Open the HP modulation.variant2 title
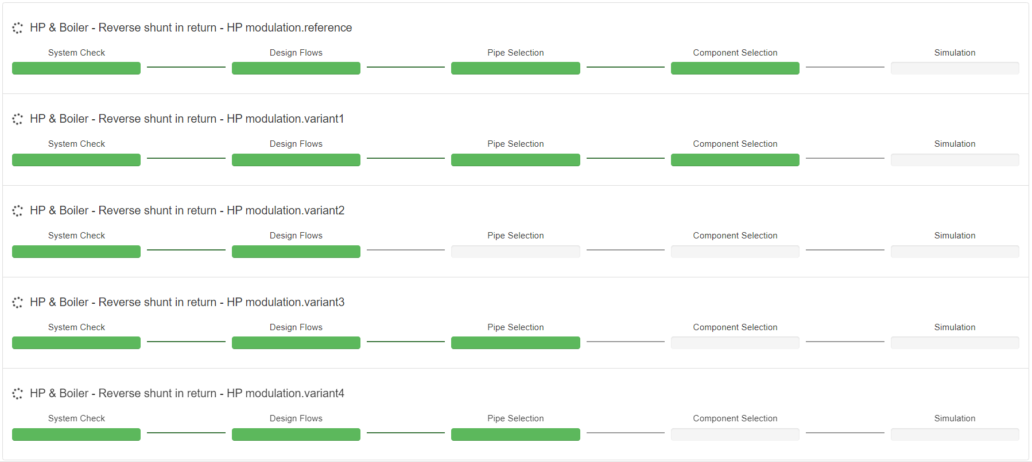 187,210
